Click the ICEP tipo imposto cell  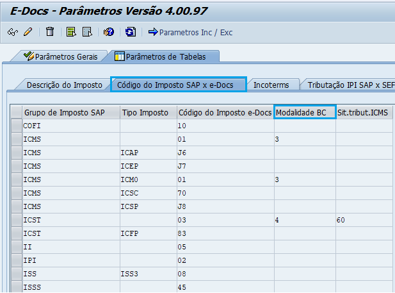(x=149, y=166)
